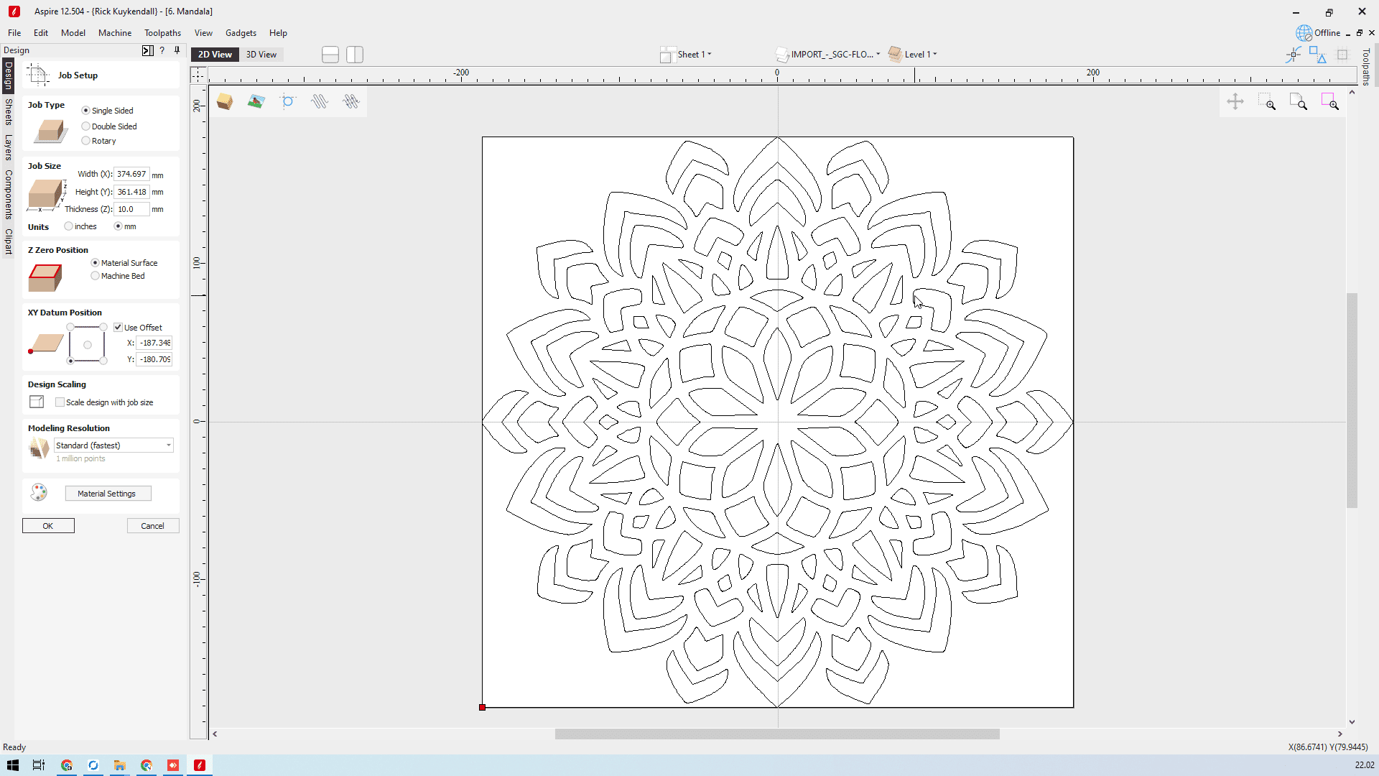Image resolution: width=1379 pixels, height=776 pixels.
Task: Switch to the 3D View tab
Action: point(261,55)
